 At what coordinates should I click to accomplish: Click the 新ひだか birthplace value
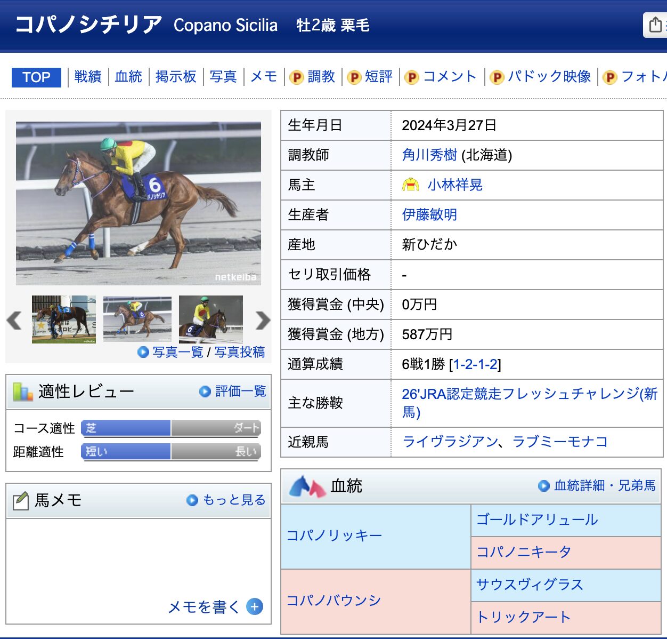(x=429, y=244)
